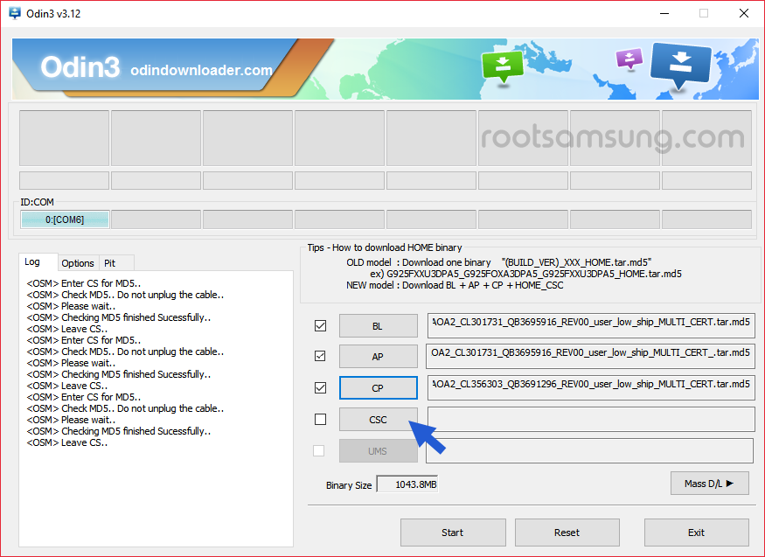This screenshot has width=765, height=557.
Task: Exit the Odin application
Action: [x=696, y=533]
